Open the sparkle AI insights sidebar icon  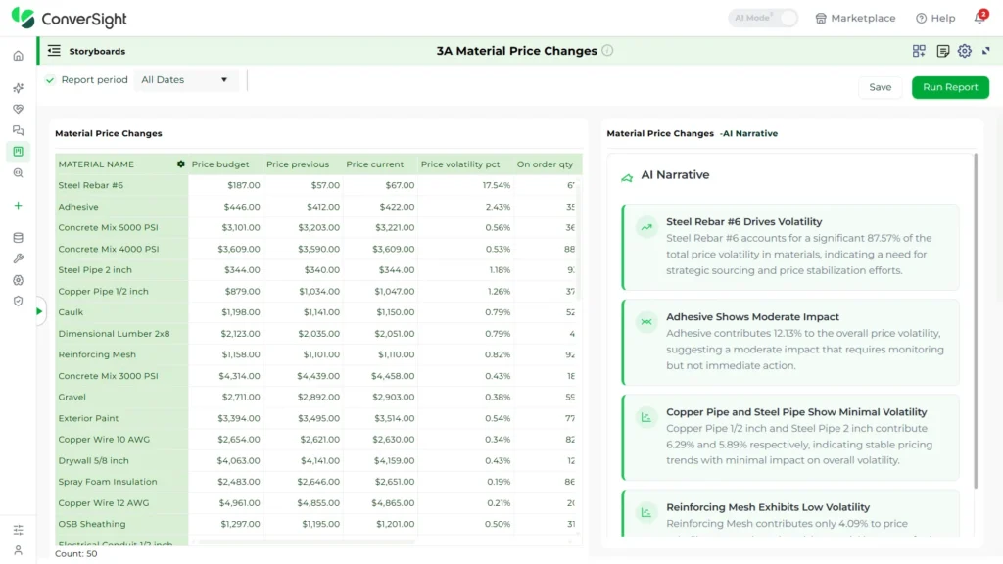pos(18,87)
